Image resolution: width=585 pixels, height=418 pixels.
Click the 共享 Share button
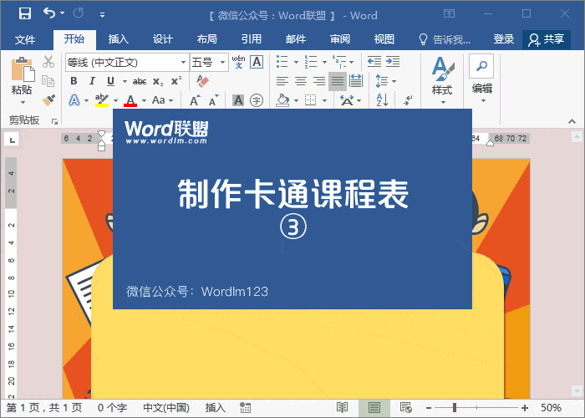(x=547, y=39)
